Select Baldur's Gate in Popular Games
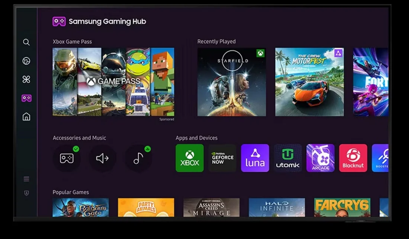 81,207
